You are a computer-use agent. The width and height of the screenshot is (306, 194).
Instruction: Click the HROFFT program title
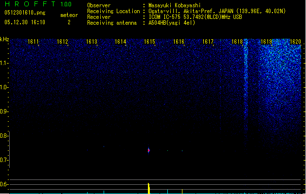pyautogui.click(x=30, y=4)
